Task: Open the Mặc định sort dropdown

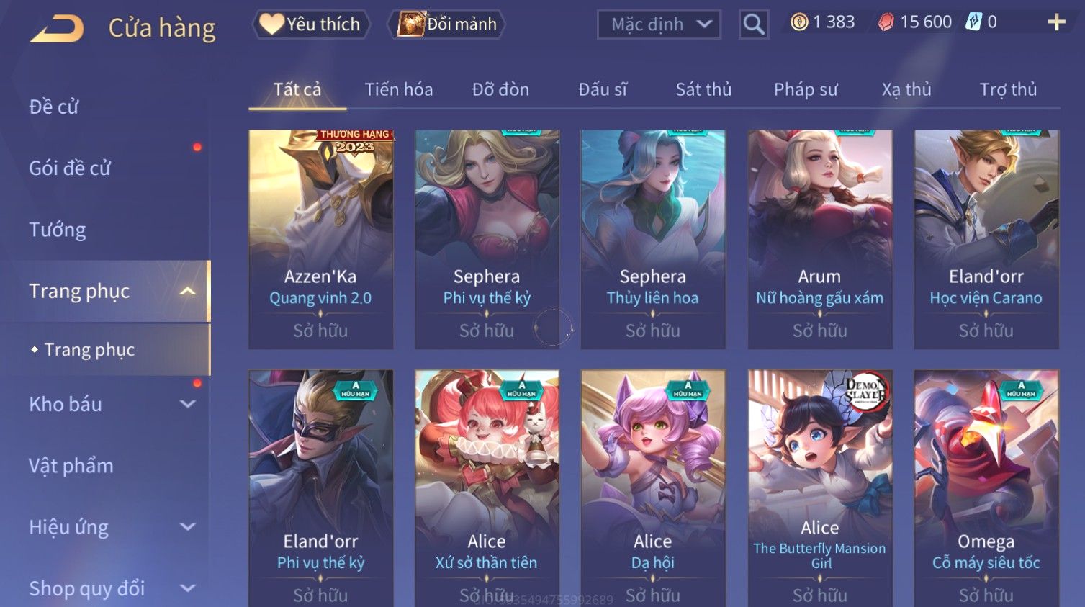Action: 659,24
